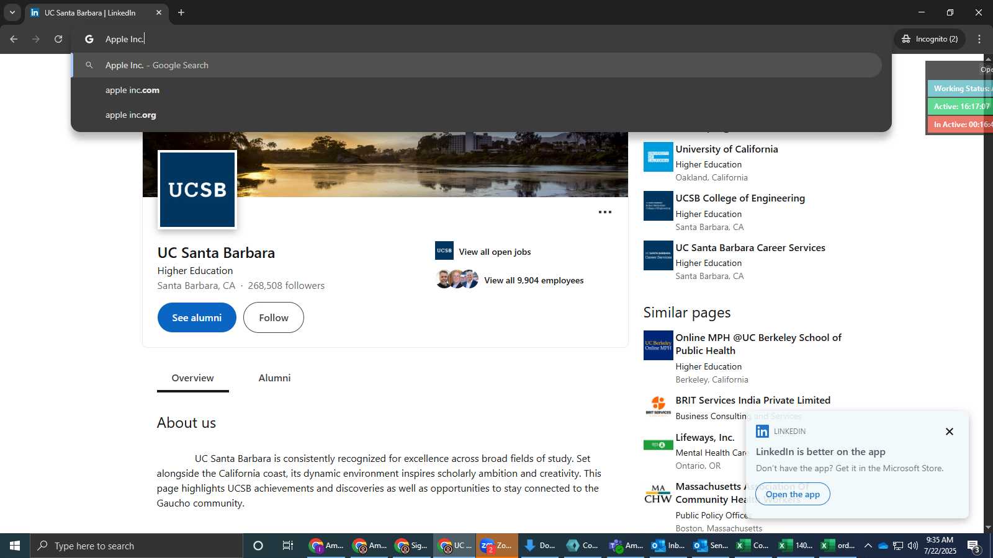Switch to the Alumni tab

coord(274,378)
